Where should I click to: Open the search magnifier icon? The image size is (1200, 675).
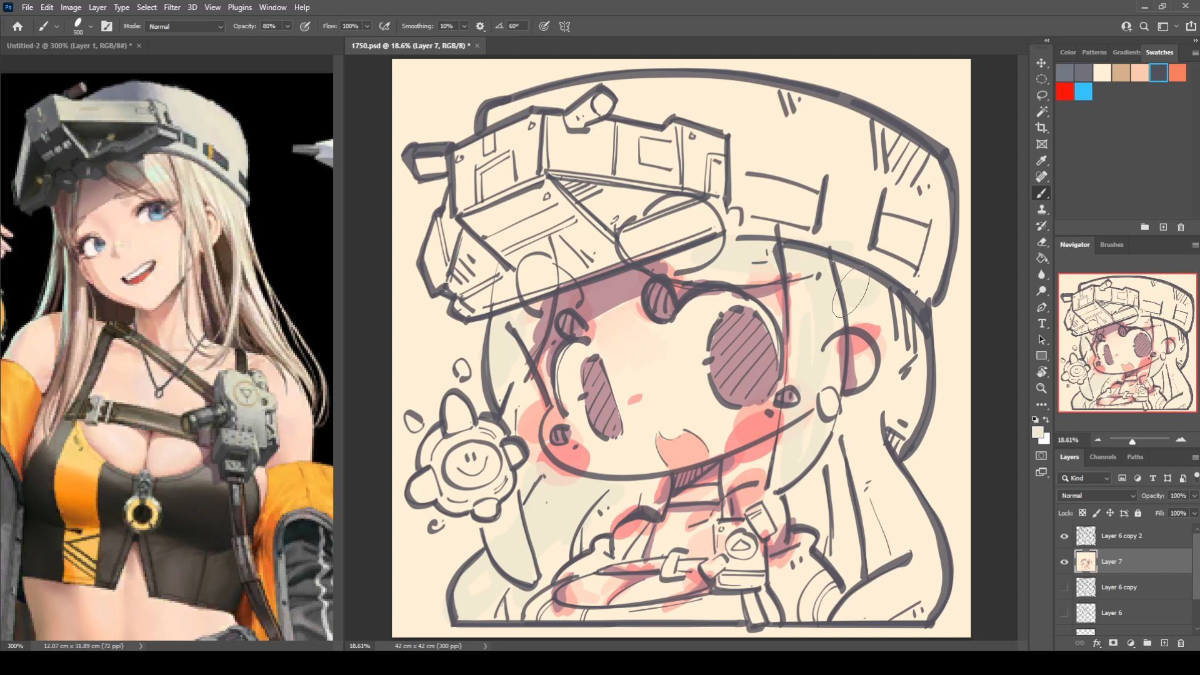(1144, 26)
